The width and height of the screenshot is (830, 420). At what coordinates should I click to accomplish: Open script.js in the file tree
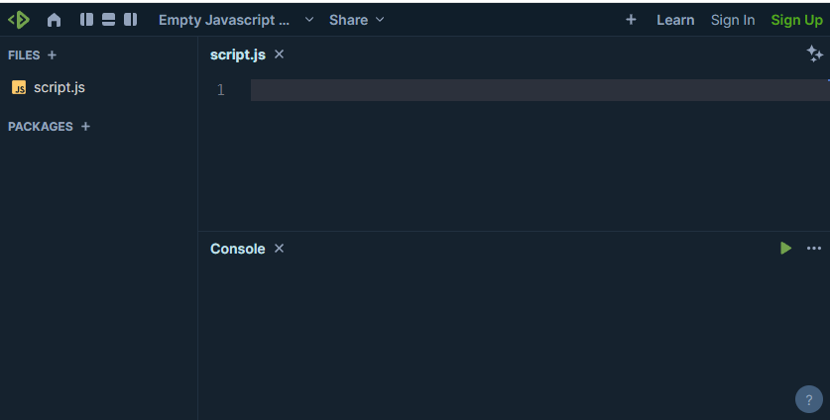point(59,87)
